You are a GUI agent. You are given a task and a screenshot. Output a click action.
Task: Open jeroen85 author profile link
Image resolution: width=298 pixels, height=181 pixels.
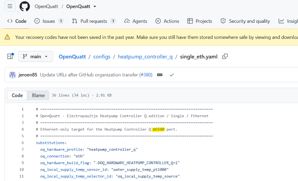(x=28, y=75)
